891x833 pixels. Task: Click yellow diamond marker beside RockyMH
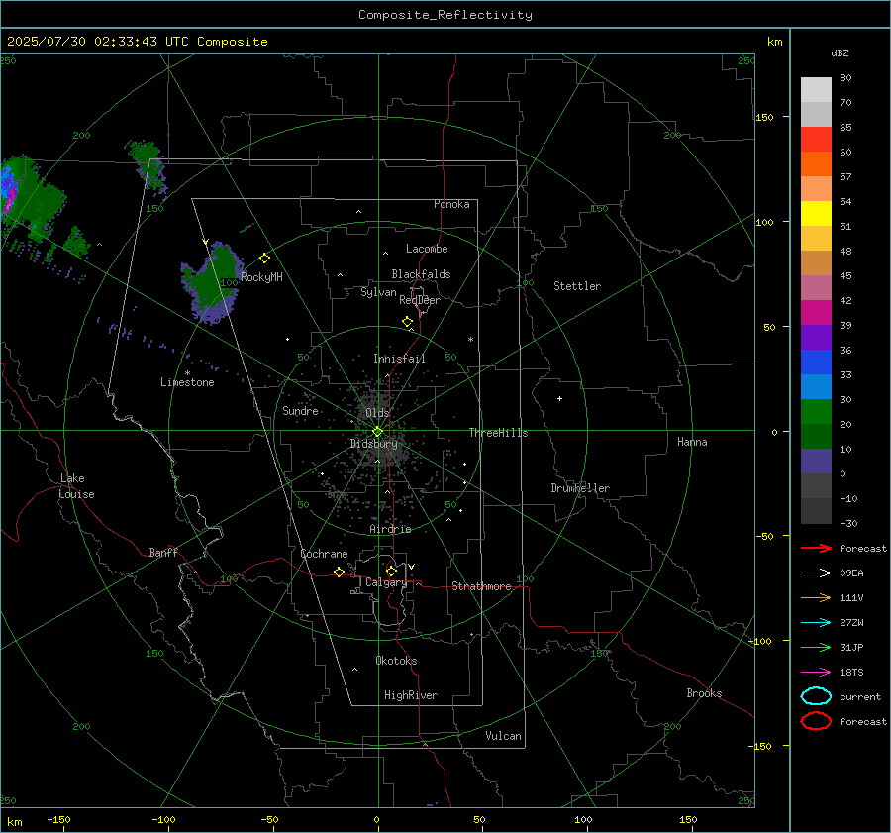pyautogui.click(x=264, y=259)
